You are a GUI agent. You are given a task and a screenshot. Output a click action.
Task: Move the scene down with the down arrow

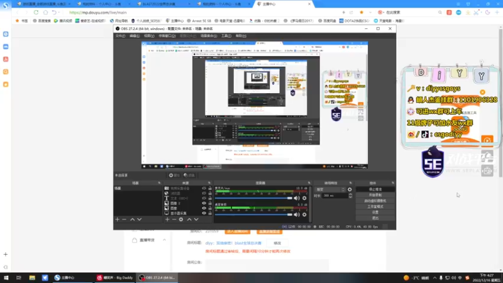(139, 219)
